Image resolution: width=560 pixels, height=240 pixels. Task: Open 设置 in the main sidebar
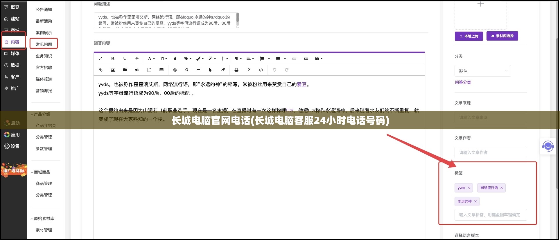pos(12,146)
